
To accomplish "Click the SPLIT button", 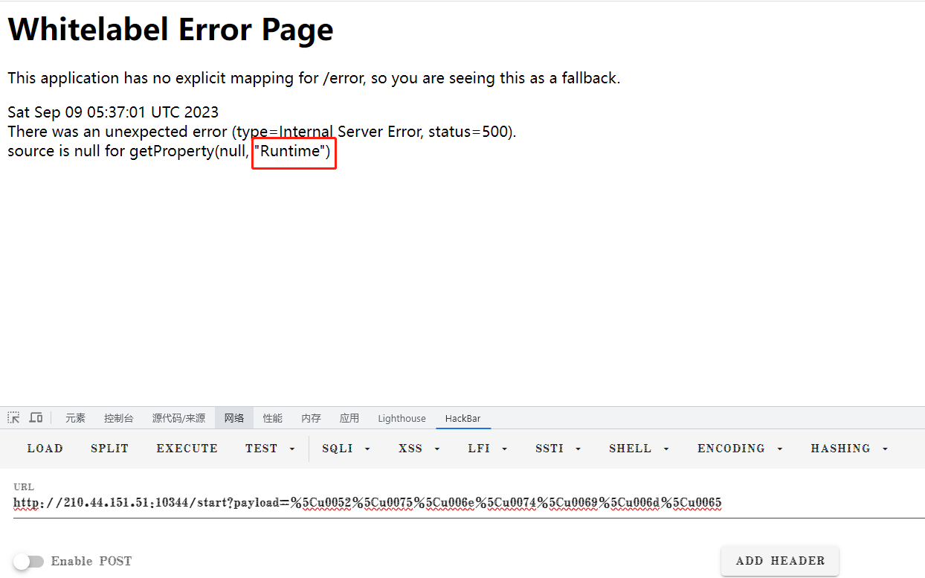I will pyautogui.click(x=109, y=449).
